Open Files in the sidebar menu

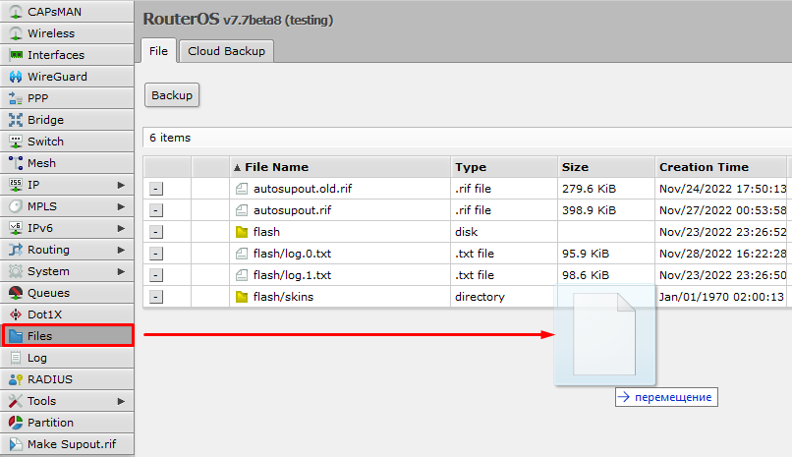[x=67, y=336]
